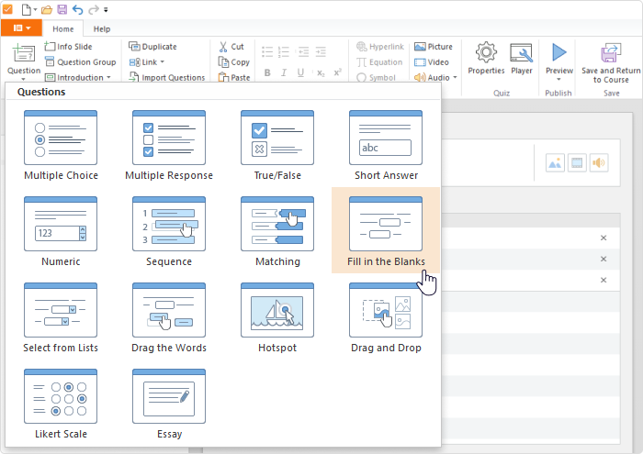643x454 pixels.
Task: Open the Question dropdown in the ribbon
Action: click(24, 61)
